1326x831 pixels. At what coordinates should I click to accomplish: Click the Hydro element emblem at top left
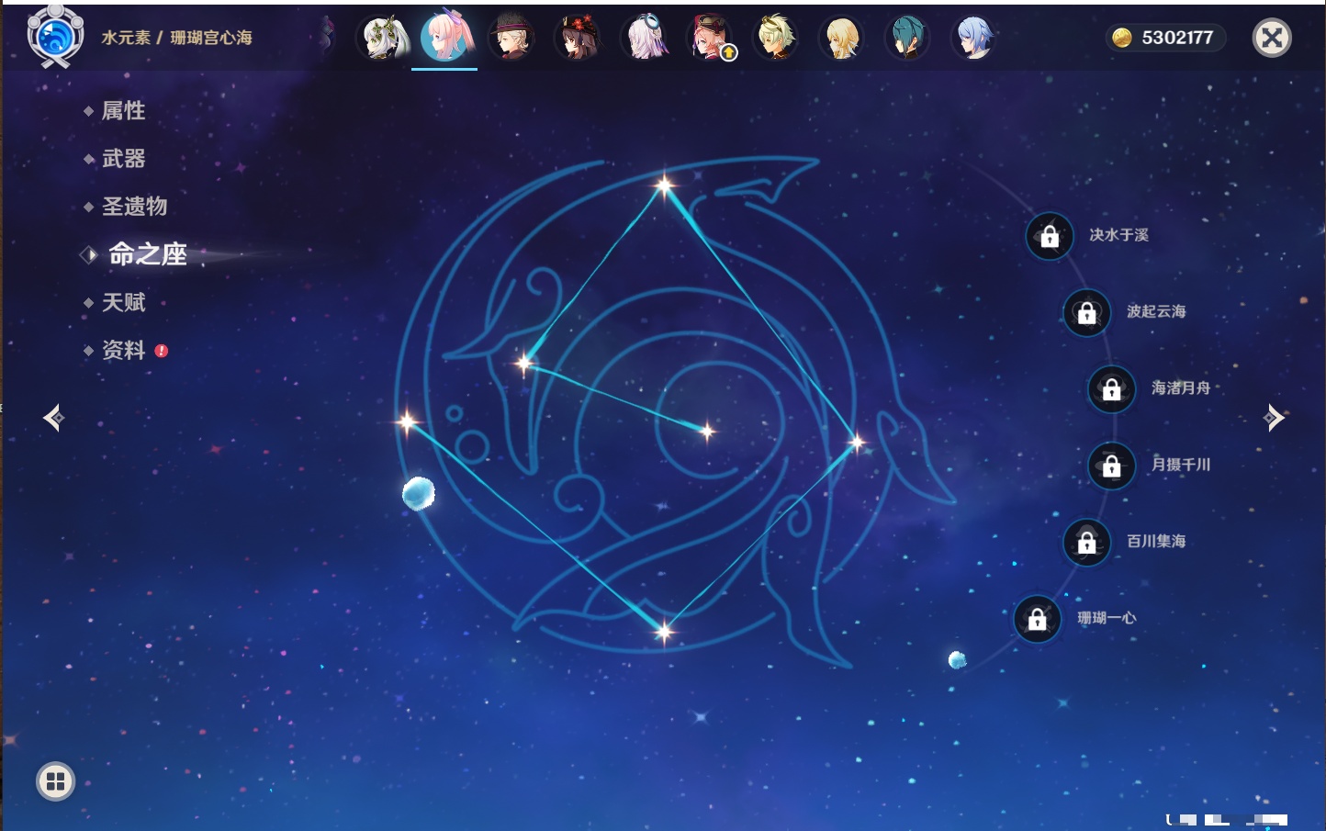click(x=55, y=37)
